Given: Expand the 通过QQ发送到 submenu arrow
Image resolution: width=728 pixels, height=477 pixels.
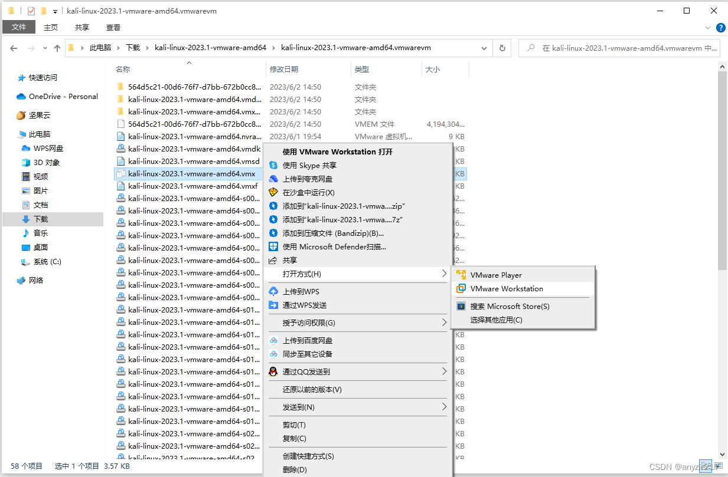Looking at the screenshot, I should 444,372.
